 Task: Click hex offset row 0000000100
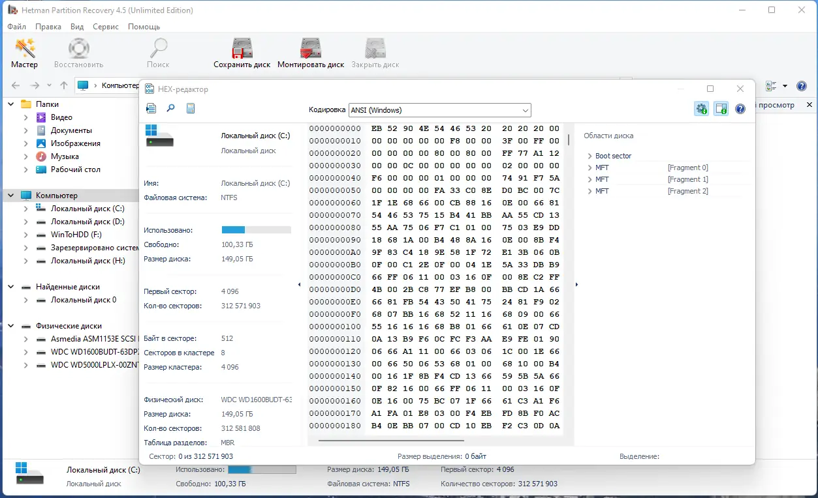click(x=335, y=327)
